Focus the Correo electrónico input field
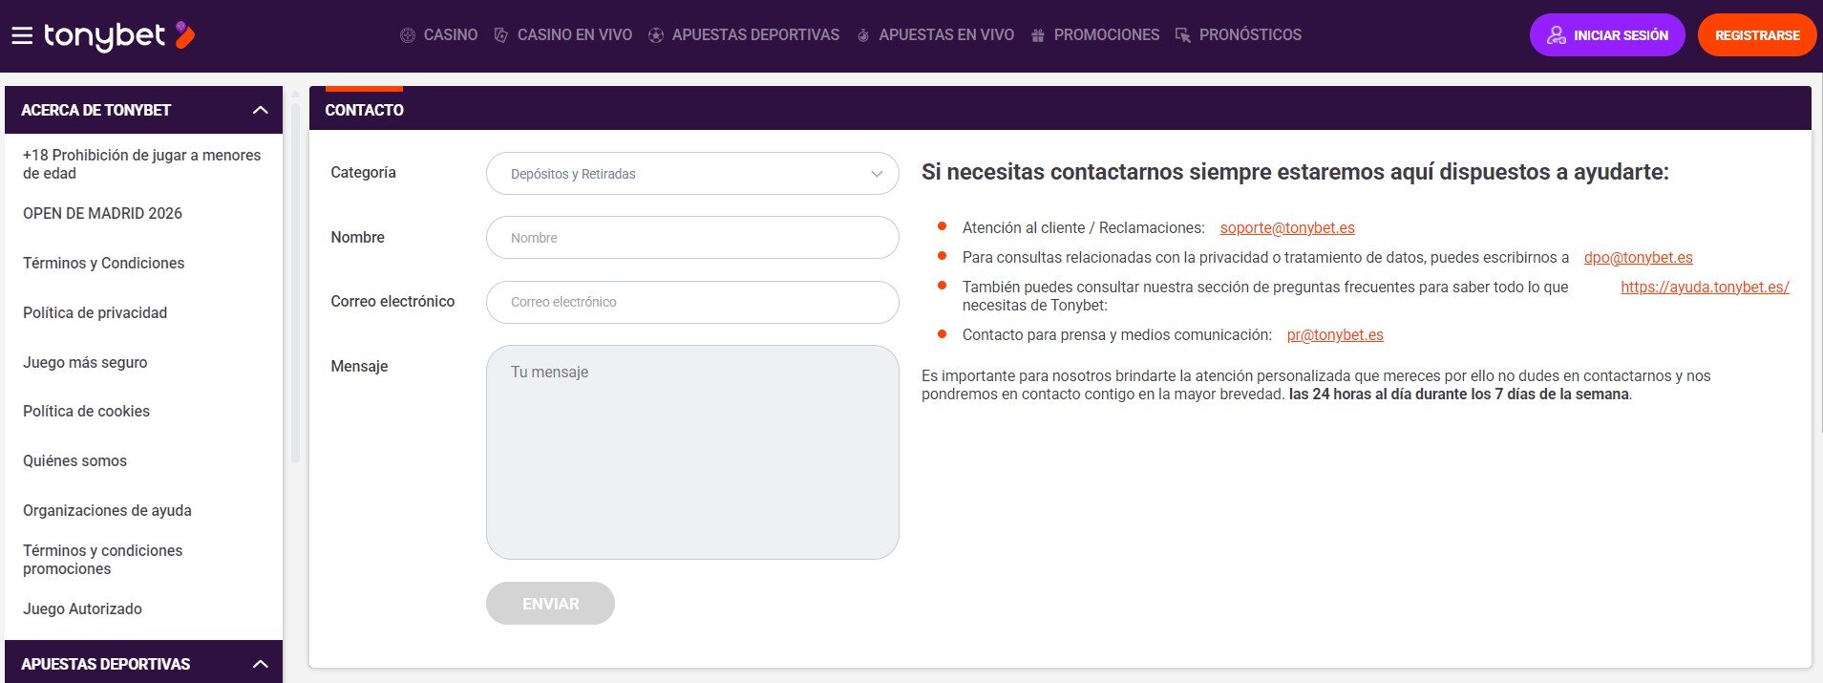 coord(692,302)
